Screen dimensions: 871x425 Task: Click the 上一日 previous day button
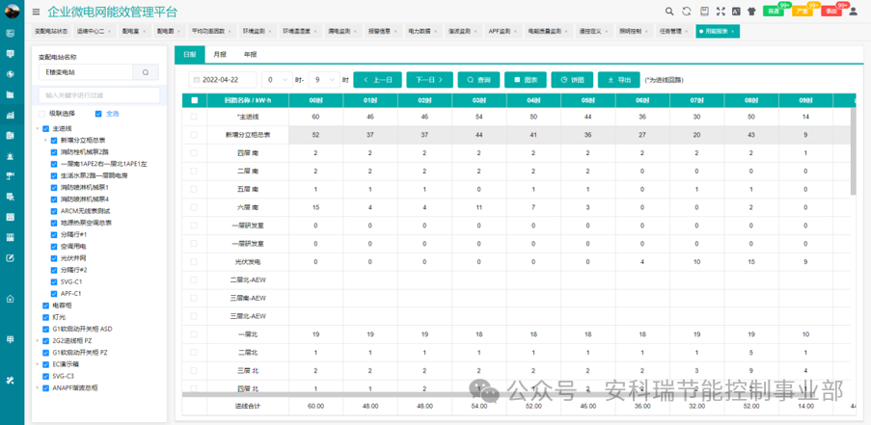(x=377, y=80)
